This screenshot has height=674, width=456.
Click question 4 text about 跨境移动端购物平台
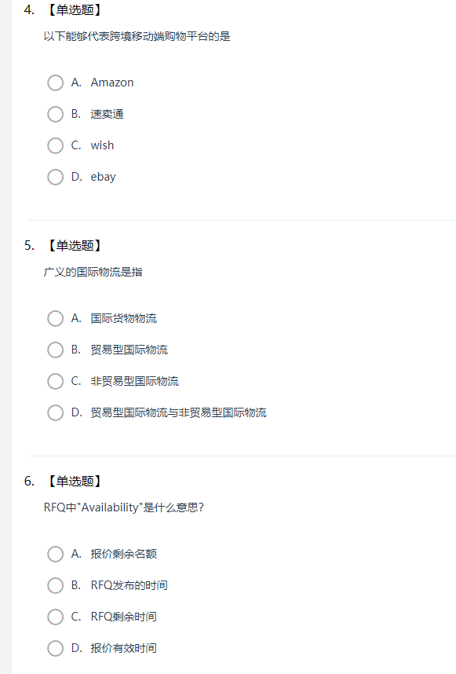(137, 36)
